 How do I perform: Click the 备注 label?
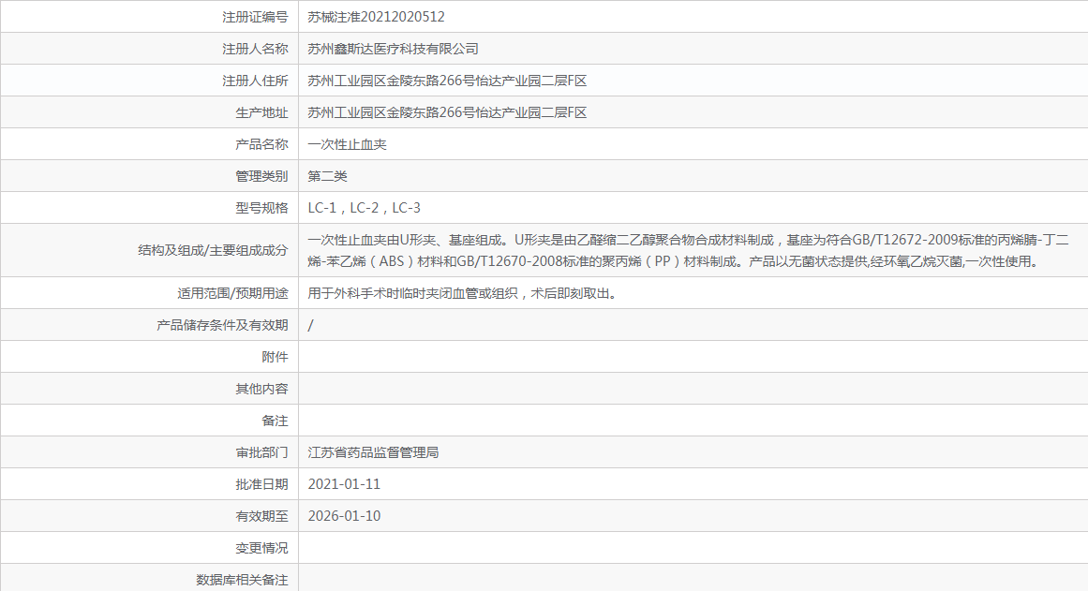click(275, 421)
